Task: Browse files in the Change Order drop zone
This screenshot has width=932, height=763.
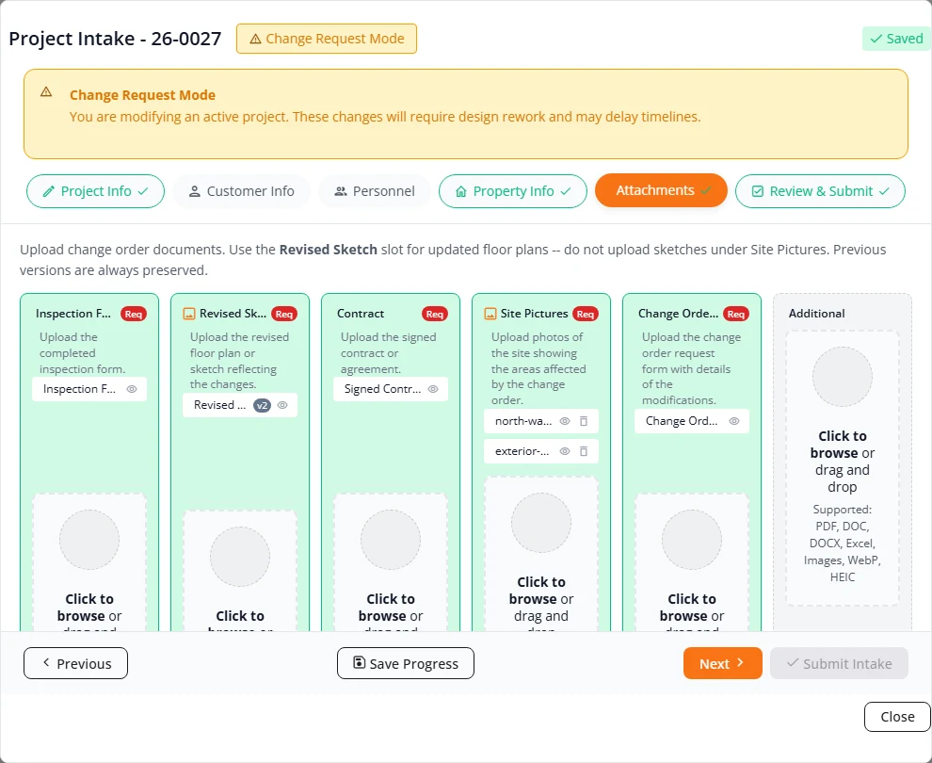Action: 692,562
